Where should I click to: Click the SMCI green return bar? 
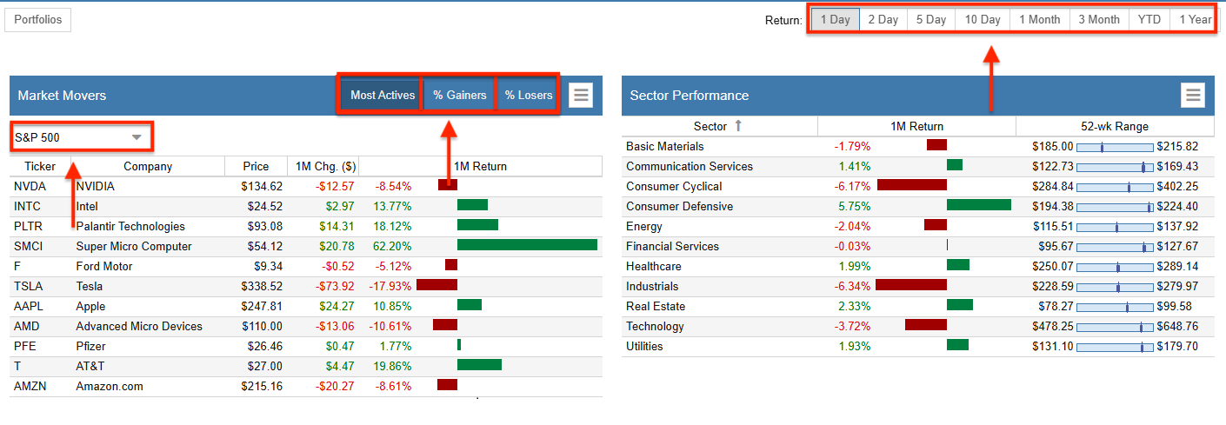[527, 246]
